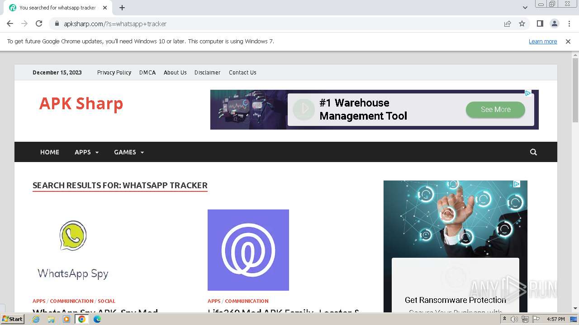Open Chrome's three-dot menu

click(569, 23)
